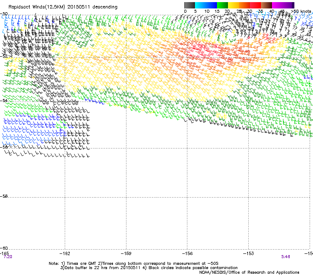Click the '-159' longitude label

coord(126,253)
